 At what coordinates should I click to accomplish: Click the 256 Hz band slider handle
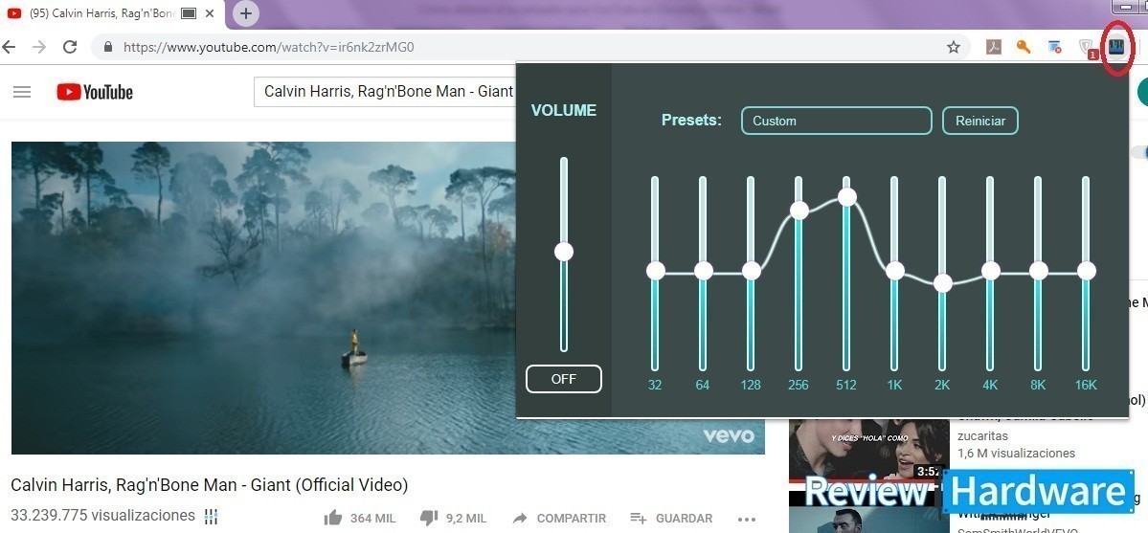coord(799,211)
